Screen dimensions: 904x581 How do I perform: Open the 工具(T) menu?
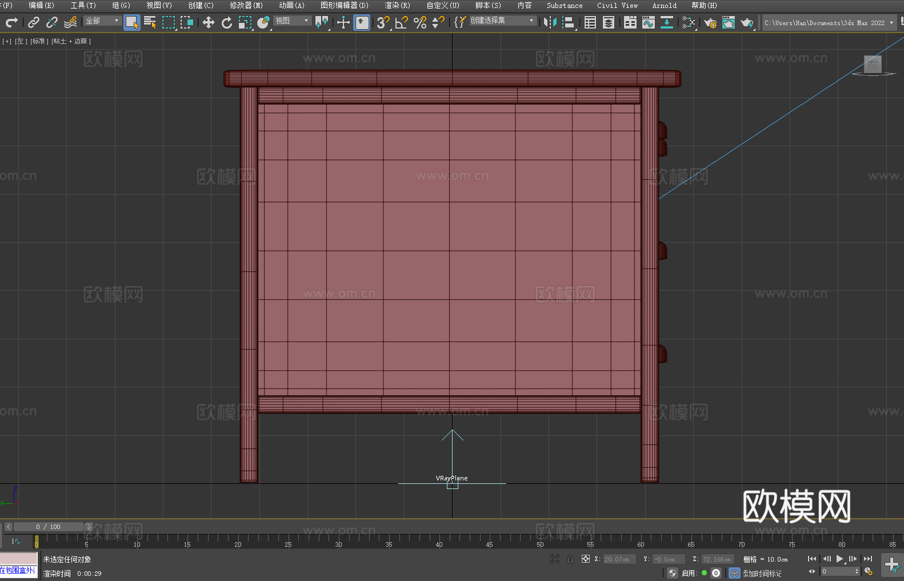tap(83, 5)
